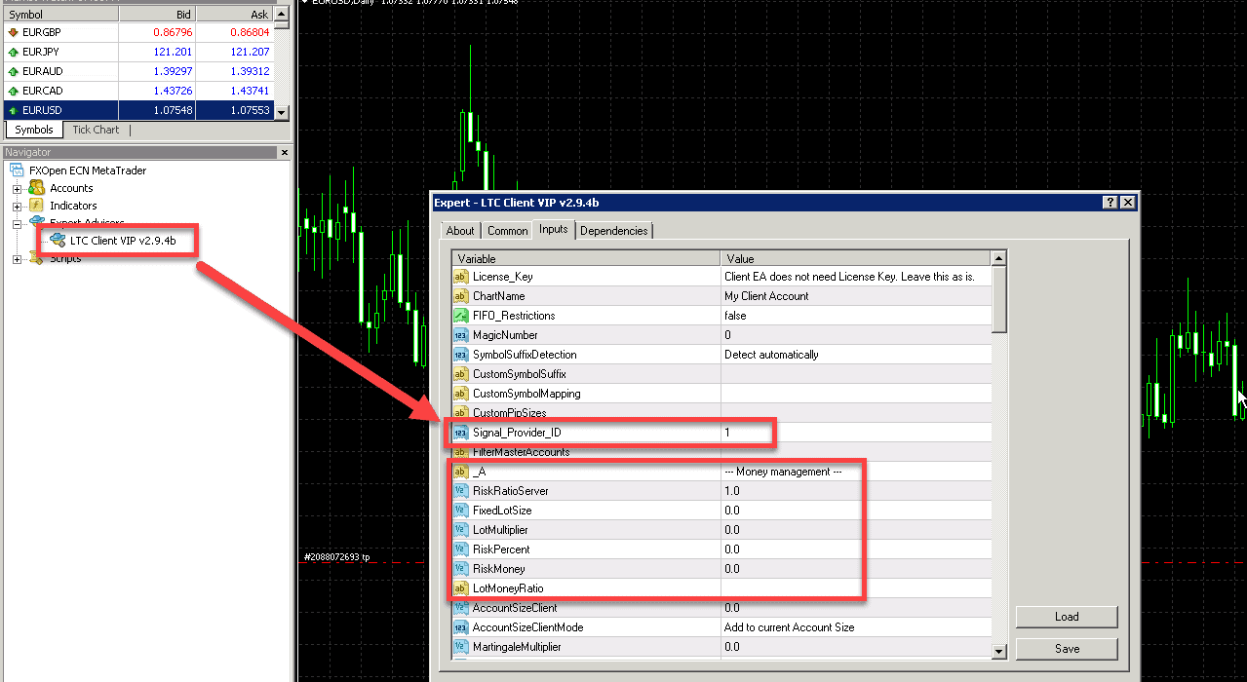Click the FIFO_Restrictions value false
Viewport: 1247px width, 682px height.
(735, 316)
